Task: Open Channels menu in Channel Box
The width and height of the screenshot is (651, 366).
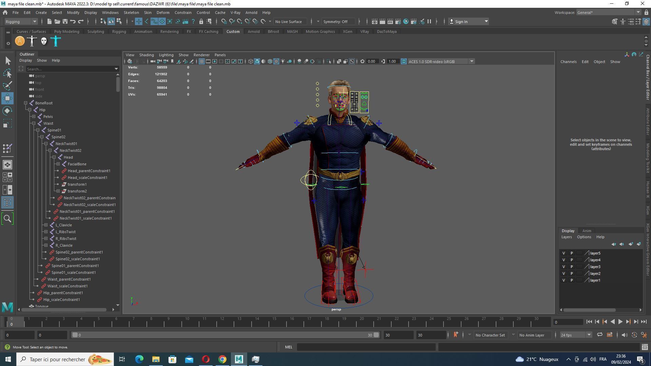Action: coord(568,62)
